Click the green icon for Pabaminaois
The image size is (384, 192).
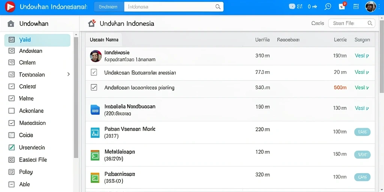[95, 178]
